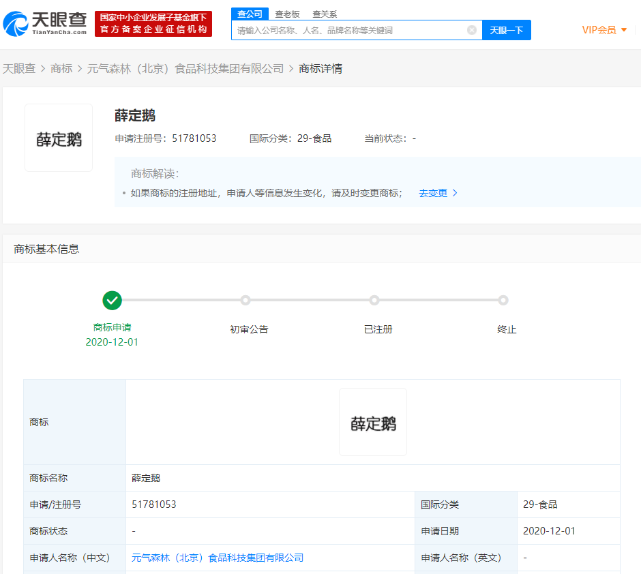This screenshot has height=574, width=641.
Task: Open the VIP会员 dropdown arrow
Action: (x=624, y=30)
